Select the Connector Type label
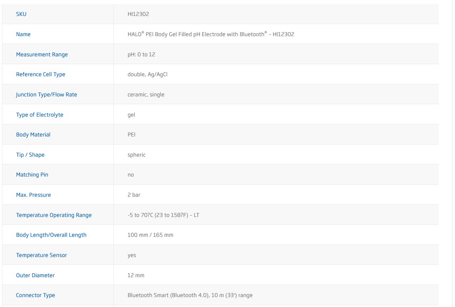This screenshot has height=307, width=455. pyautogui.click(x=35, y=295)
